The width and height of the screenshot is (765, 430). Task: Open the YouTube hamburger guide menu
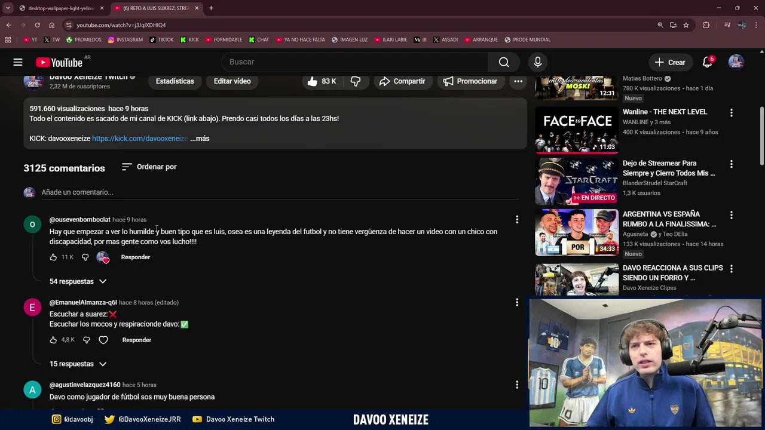pos(18,62)
